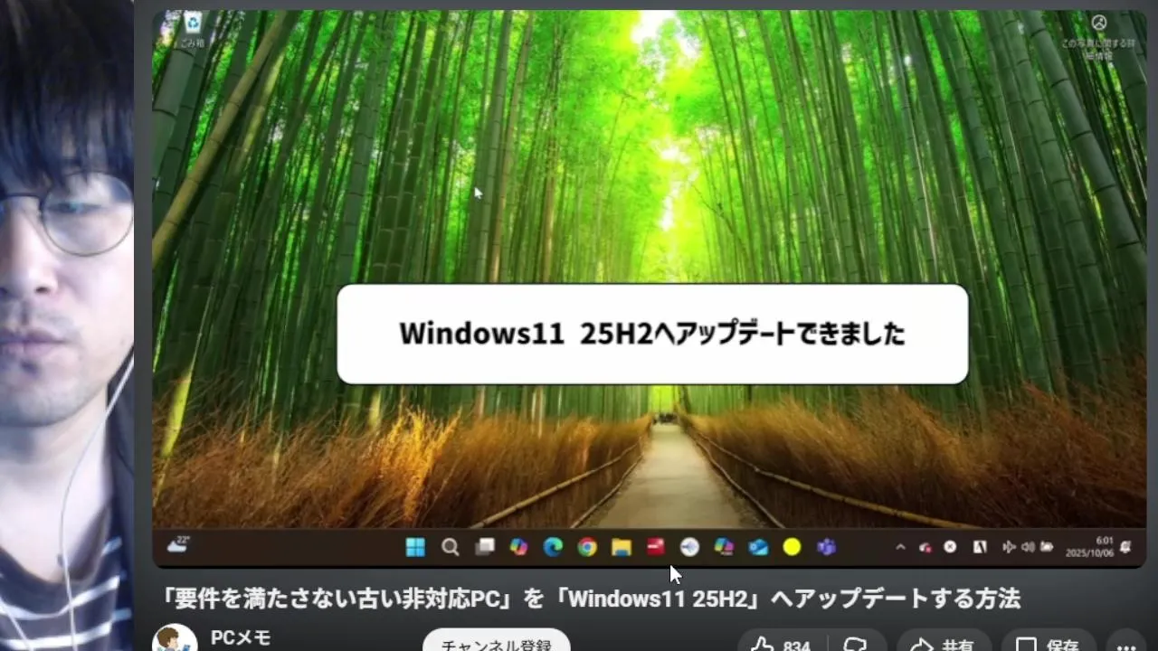Image resolution: width=1158 pixels, height=651 pixels.
Task: Launch Copilot icon next to Task View
Action: click(518, 546)
